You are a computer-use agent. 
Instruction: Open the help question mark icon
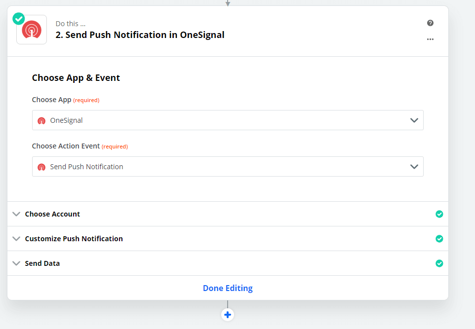pyautogui.click(x=430, y=23)
